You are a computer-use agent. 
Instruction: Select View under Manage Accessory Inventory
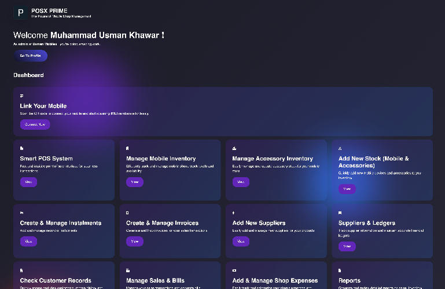(241, 182)
